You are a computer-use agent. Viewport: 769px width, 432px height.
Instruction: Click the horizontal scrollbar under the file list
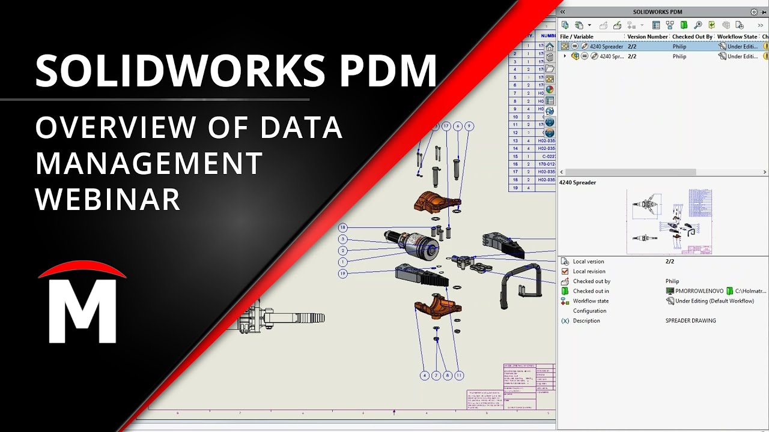(631, 172)
